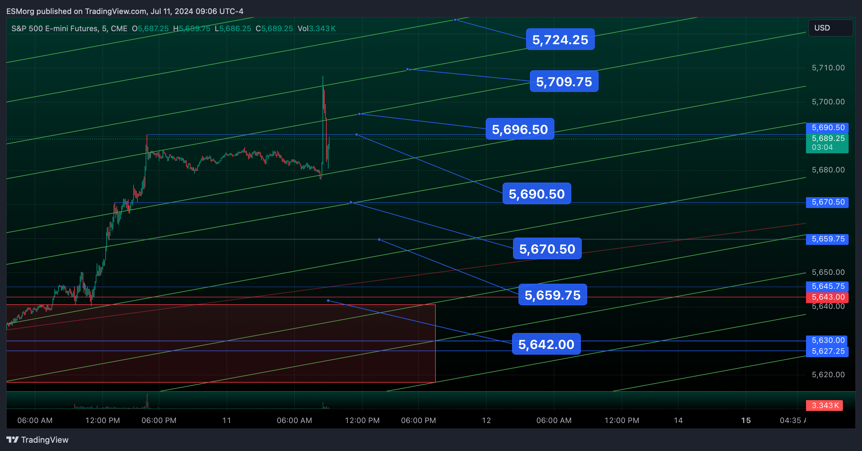Click the bold date label 15 on time axis
The width and height of the screenshot is (862, 451).
click(746, 420)
